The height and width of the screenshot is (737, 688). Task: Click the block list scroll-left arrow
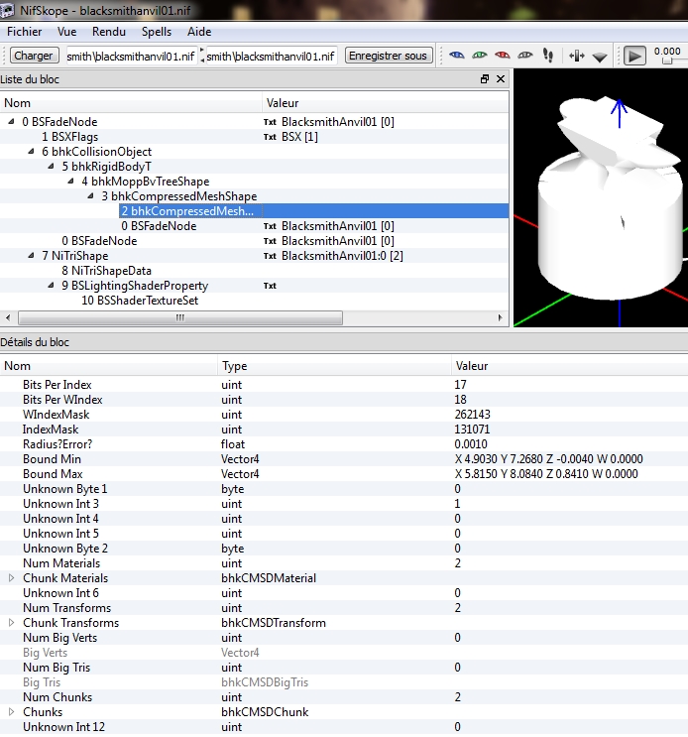point(8,318)
